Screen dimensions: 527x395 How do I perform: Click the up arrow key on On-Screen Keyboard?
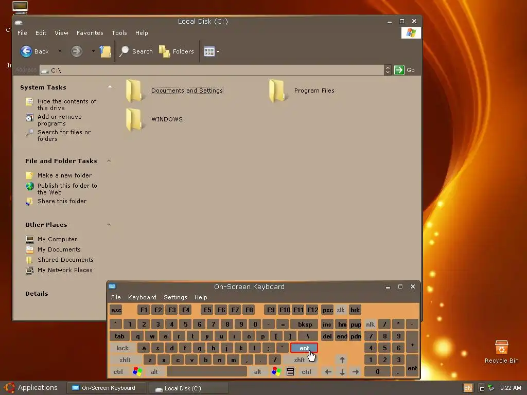point(342,360)
